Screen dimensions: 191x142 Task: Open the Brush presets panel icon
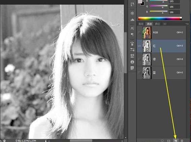pos(132,43)
